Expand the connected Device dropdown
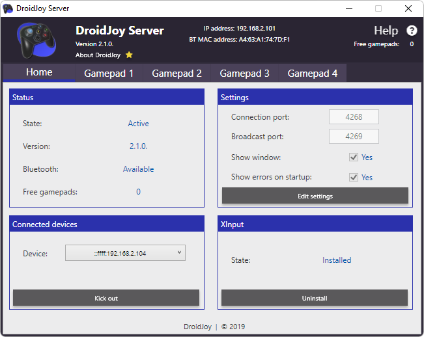 [x=125, y=252]
